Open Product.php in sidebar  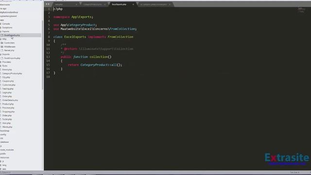tap(8, 104)
